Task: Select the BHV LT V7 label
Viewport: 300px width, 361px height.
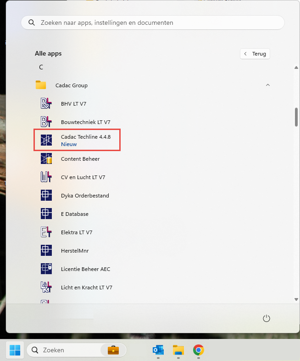Action: 73,104
